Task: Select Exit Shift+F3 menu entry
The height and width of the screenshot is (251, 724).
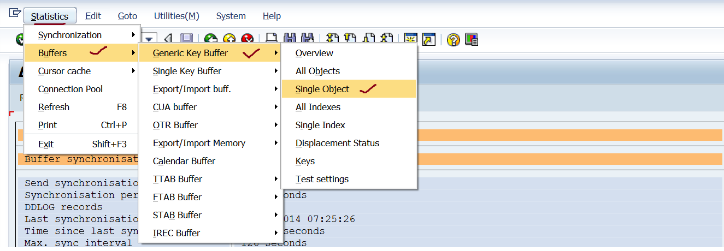Action: tap(82, 144)
